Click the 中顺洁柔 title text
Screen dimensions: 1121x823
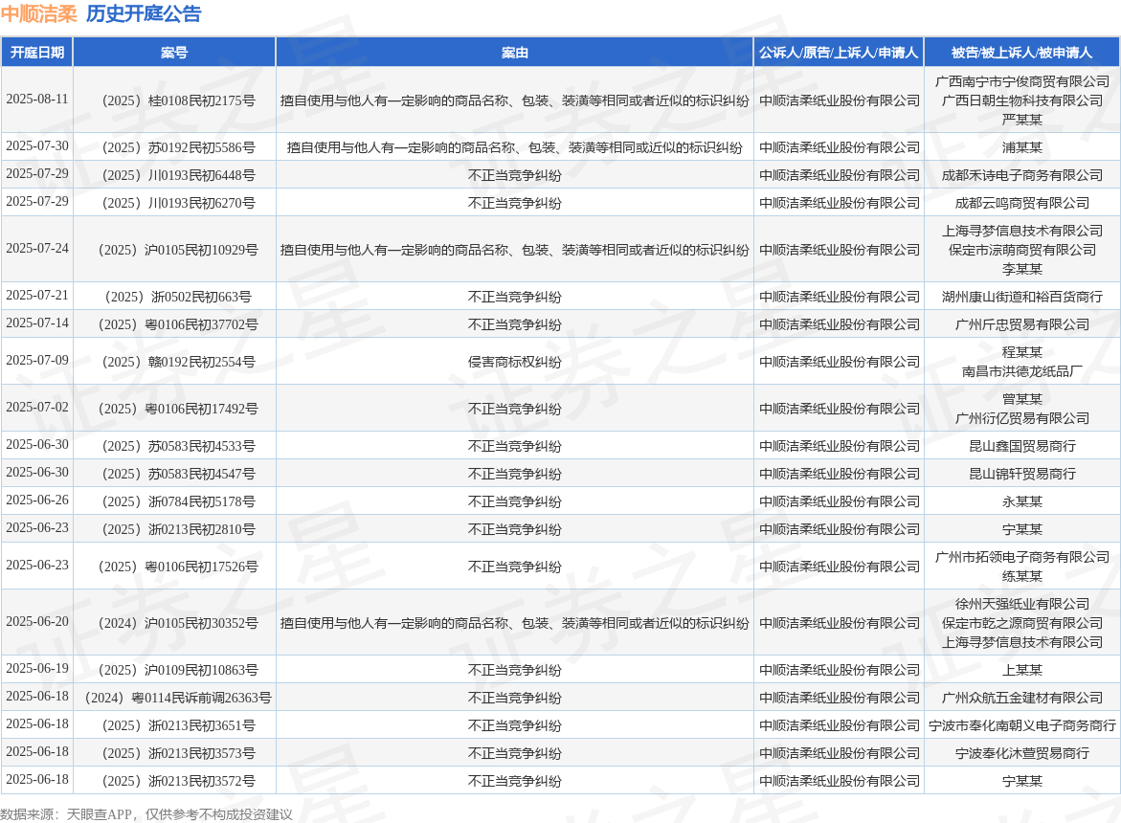pos(38,13)
